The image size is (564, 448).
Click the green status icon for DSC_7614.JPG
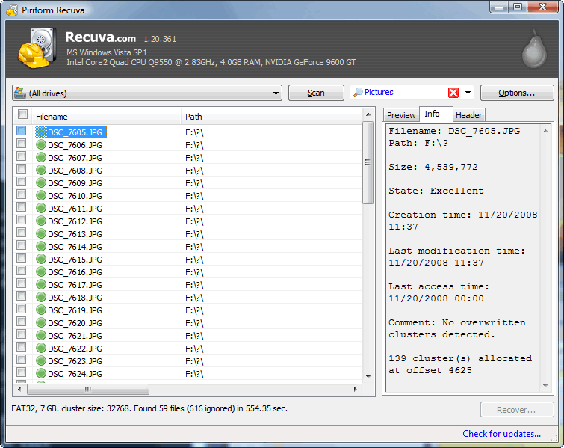click(41, 246)
